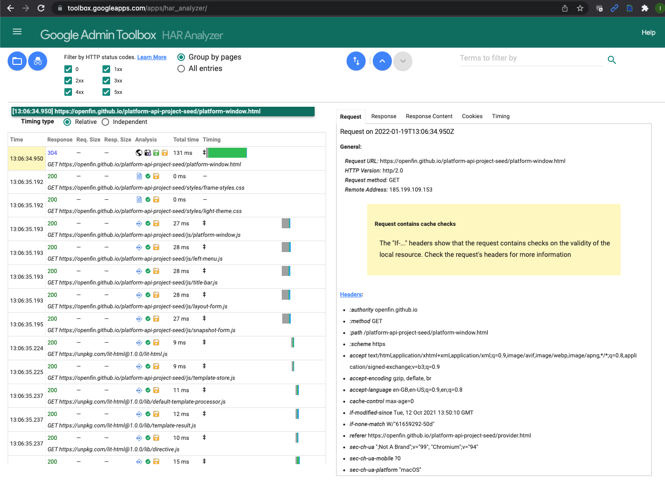This screenshot has width=665, height=487.
Task: Switch to the Response tab
Action: click(x=384, y=116)
